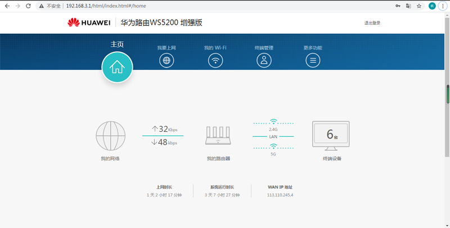This screenshot has height=228, width=450.
Task: Click the WAN IP 地址 heading
Action: tap(280, 187)
